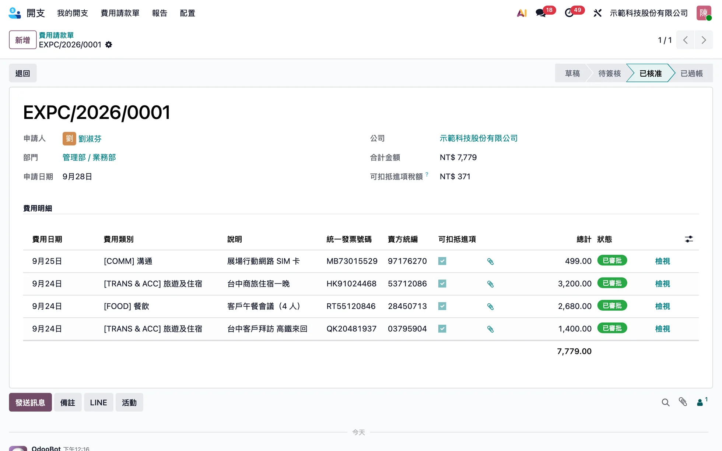
Task: Click the 新增 button
Action: (22, 40)
